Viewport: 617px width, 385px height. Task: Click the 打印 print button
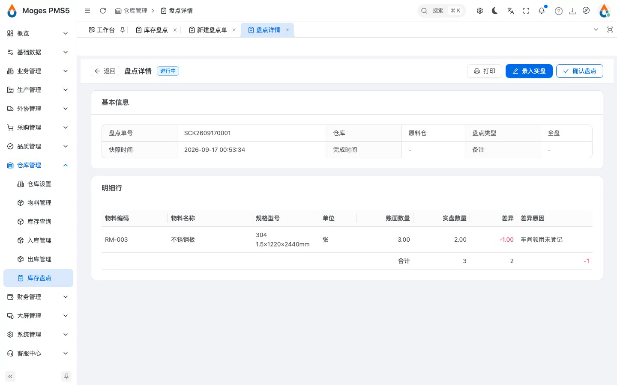click(485, 71)
